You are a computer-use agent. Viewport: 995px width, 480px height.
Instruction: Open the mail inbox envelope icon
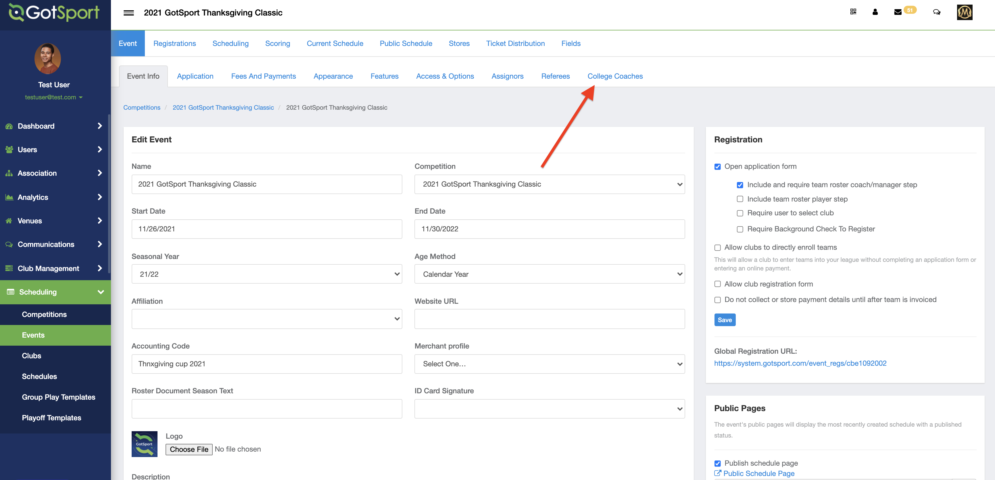[x=898, y=12]
